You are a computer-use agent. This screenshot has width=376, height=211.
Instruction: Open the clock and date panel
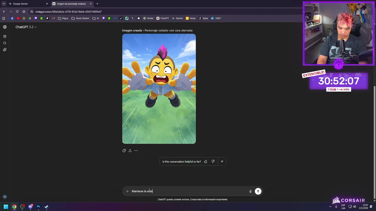[x=363, y=207]
